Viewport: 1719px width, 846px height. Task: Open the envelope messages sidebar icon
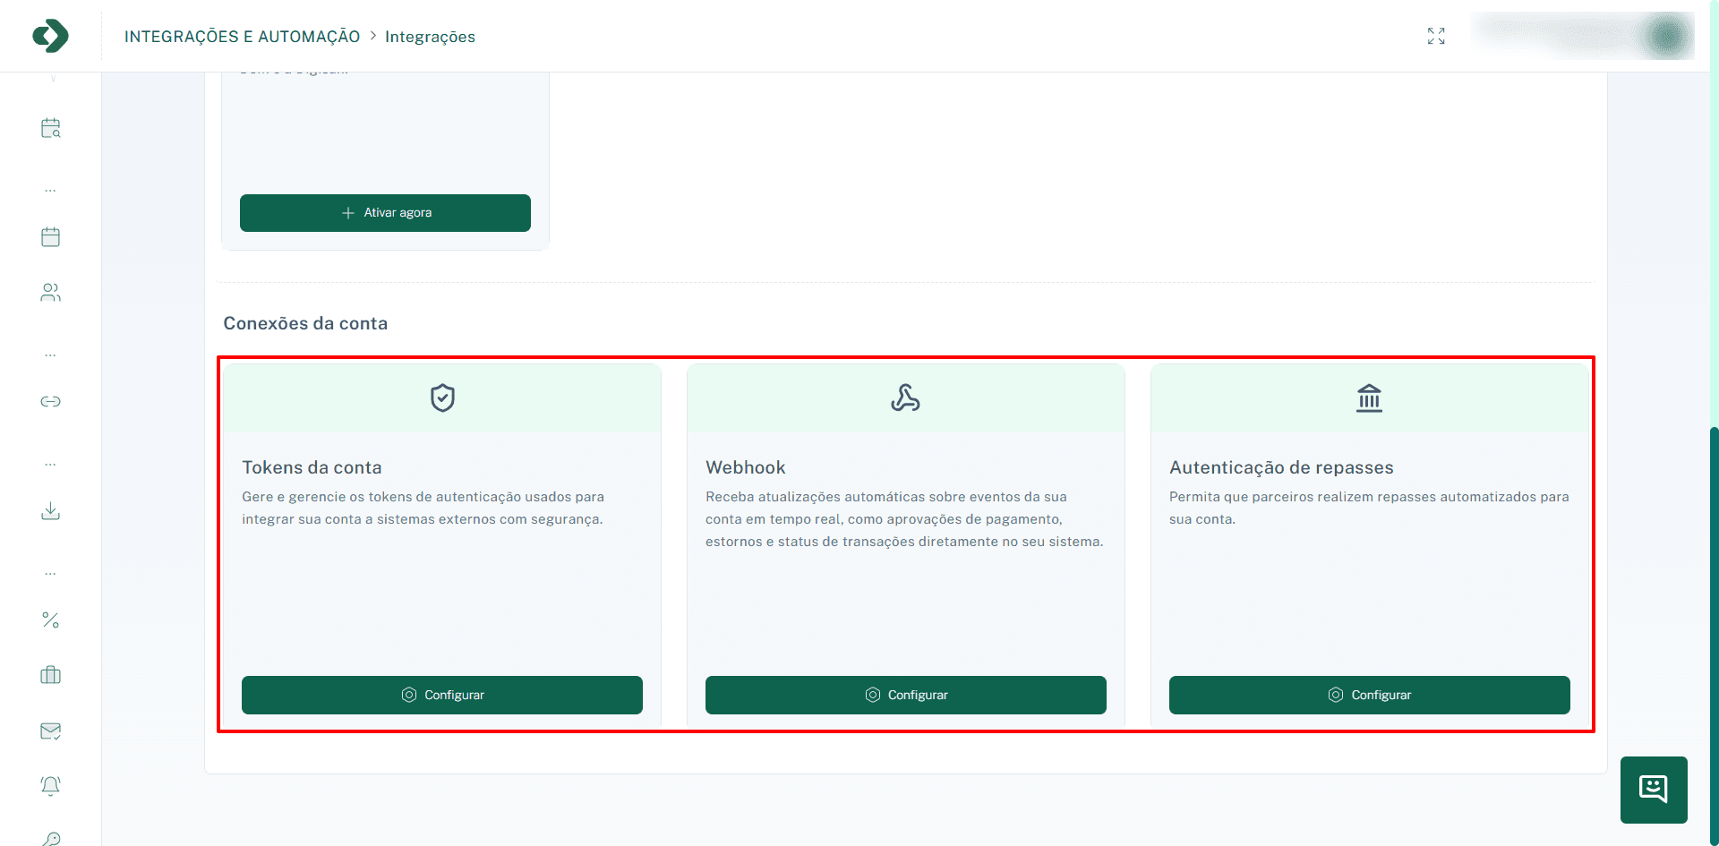[50, 731]
